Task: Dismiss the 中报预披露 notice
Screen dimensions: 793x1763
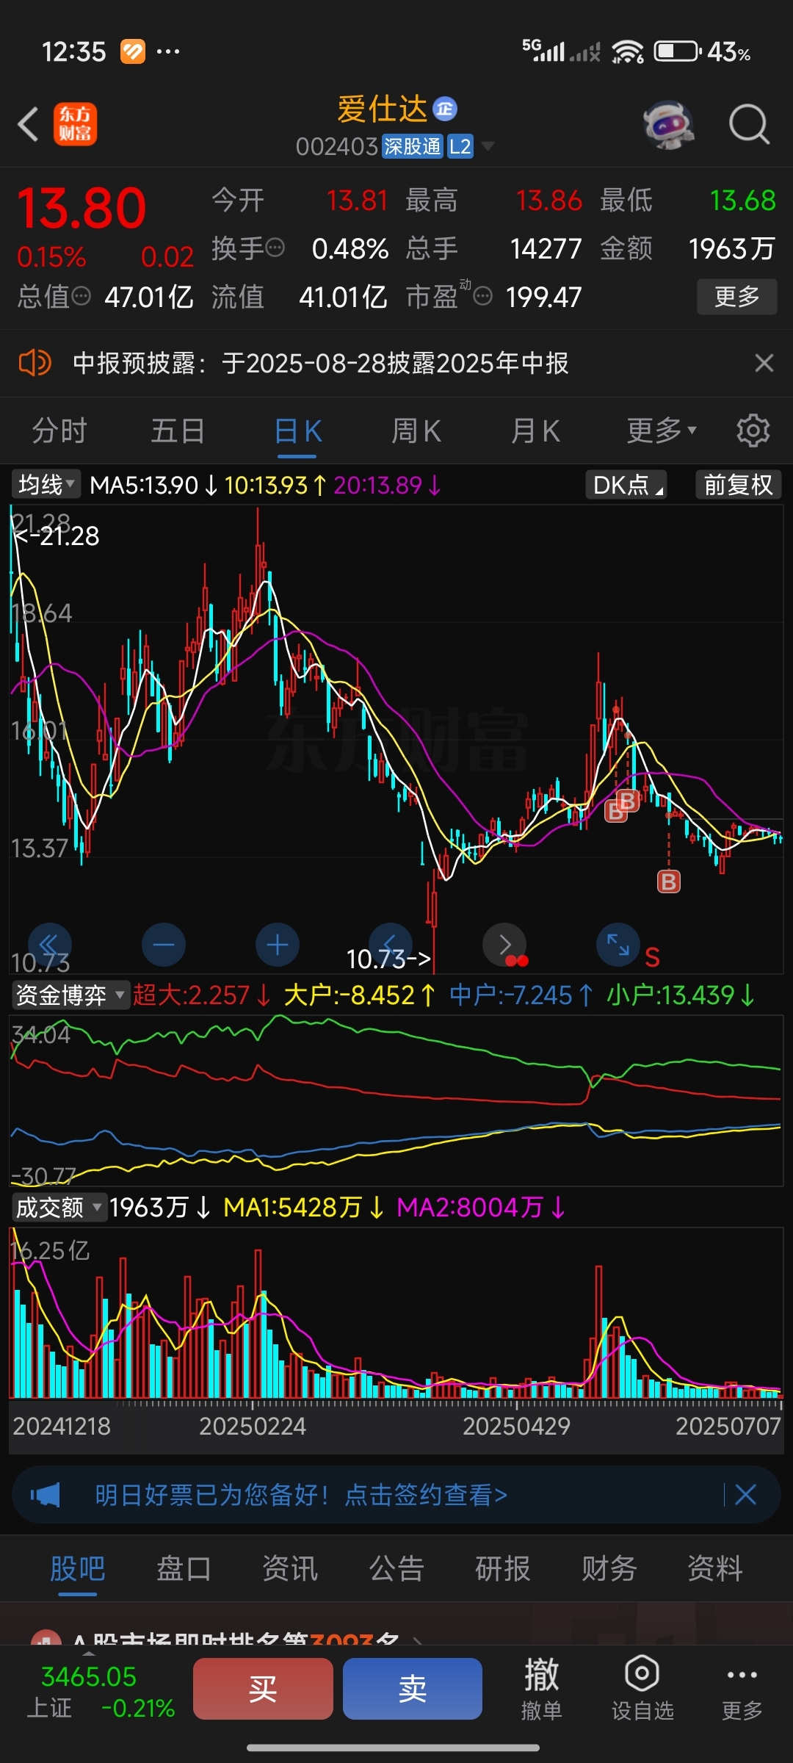Action: click(x=764, y=363)
